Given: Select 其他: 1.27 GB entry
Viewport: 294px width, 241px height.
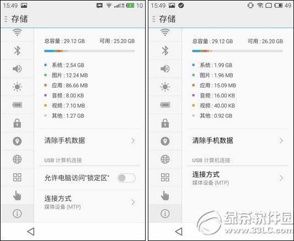Looking at the screenshot, I should pyautogui.click(x=64, y=116).
